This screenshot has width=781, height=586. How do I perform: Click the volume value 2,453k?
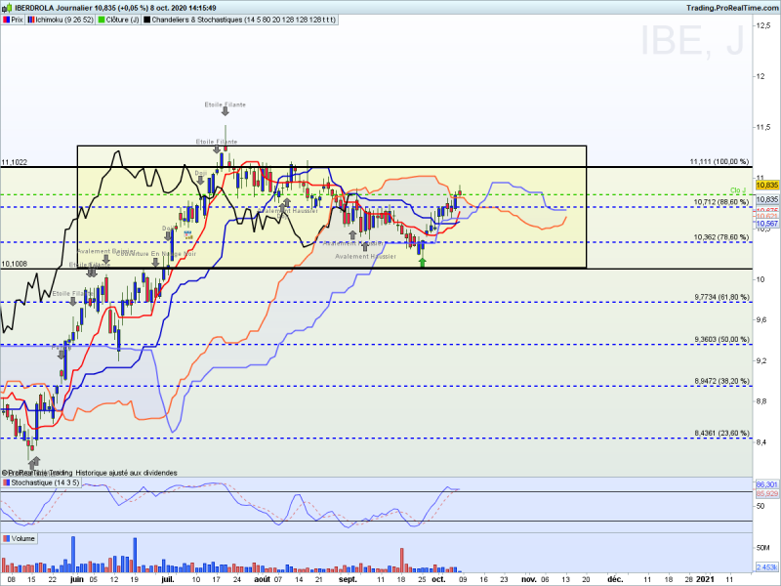click(767, 567)
